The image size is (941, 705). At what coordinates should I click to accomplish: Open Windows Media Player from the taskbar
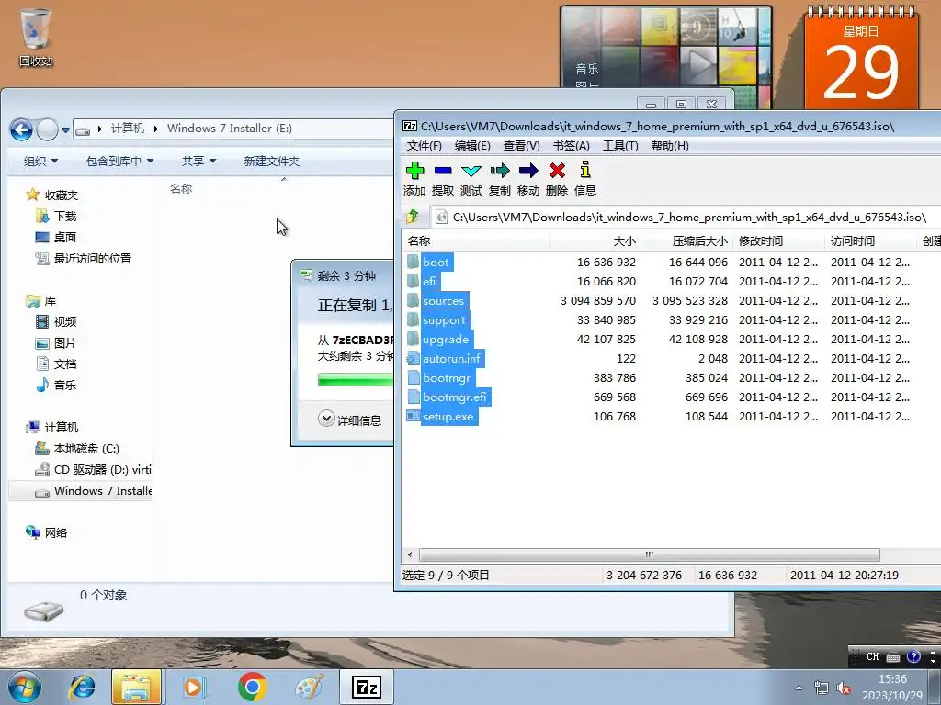click(x=194, y=687)
